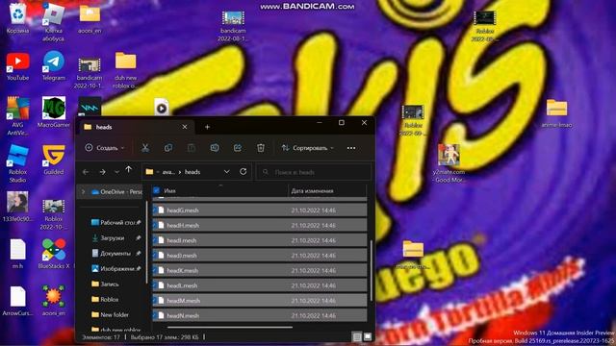Switch to the large thumbnails view icon
This screenshot has width=616, height=346.
[368, 336]
